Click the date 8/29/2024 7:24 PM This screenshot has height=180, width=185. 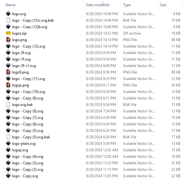click(x=101, y=111)
